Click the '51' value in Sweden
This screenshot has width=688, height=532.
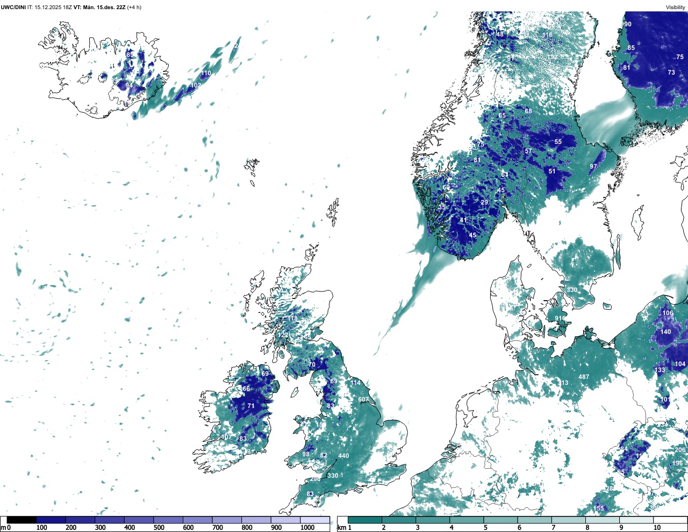coord(552,171)
